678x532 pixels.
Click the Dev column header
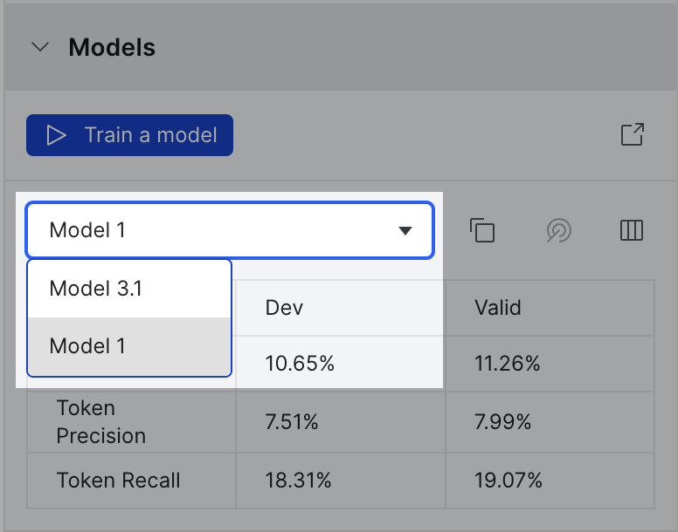[284, 308]
